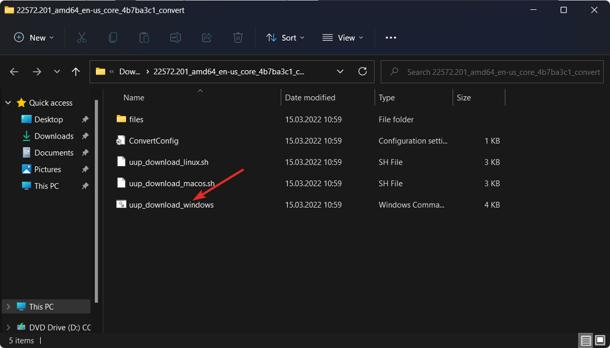Image resolution: width=610 pixels, height=348 pixels.
Task: Switch to large thumbnails view toggle
Action: point(600,340)
